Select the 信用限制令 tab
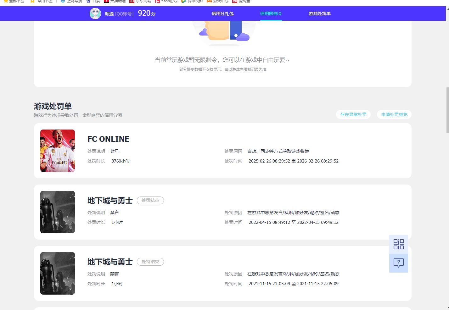The height and width of the screenshot is (310, 449). (x=271, y=14)
